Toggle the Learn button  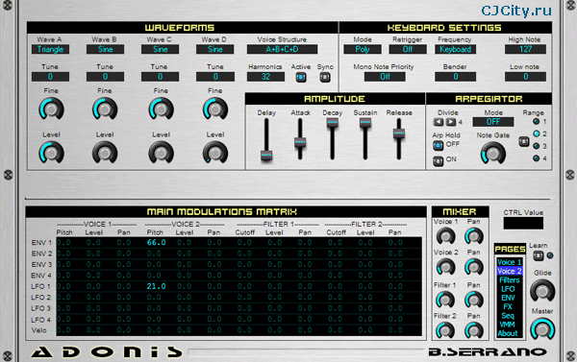point(539,255)
